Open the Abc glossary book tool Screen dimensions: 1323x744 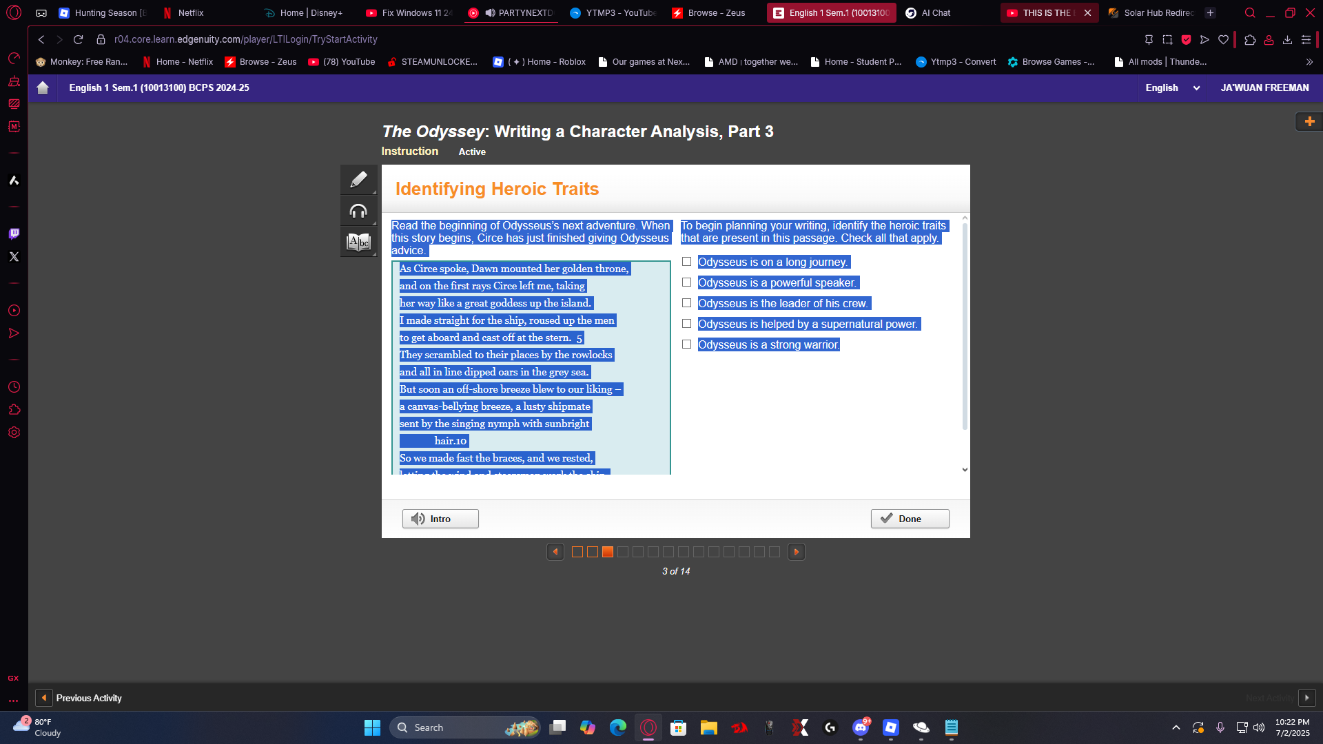tap(358, 242)
